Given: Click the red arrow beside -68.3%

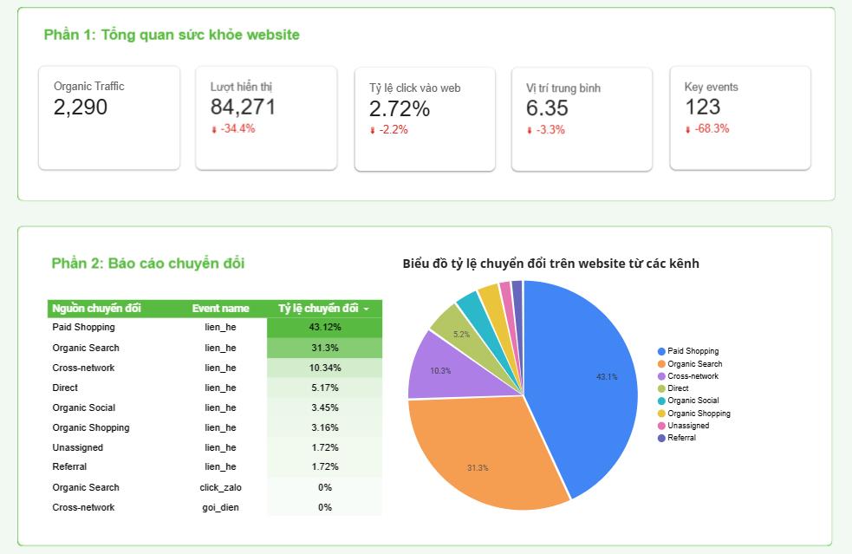Looking at the screenshot, I should click(686, 127).
